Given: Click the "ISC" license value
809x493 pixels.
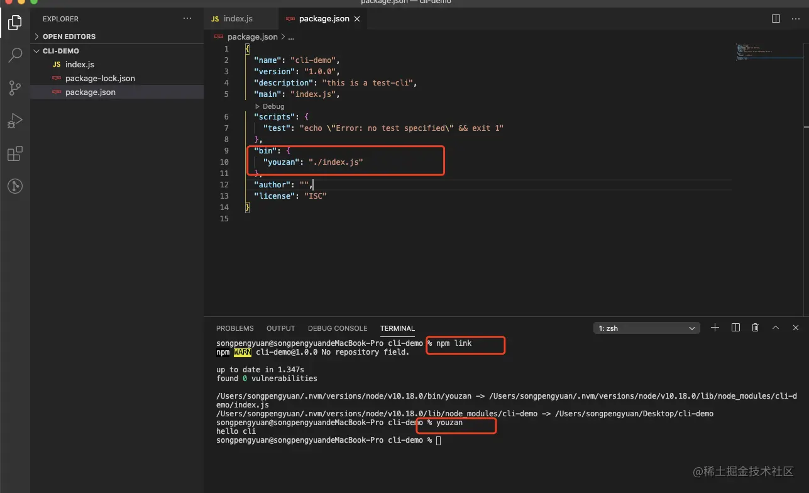Looking at the screenshot, I should 315,196.
